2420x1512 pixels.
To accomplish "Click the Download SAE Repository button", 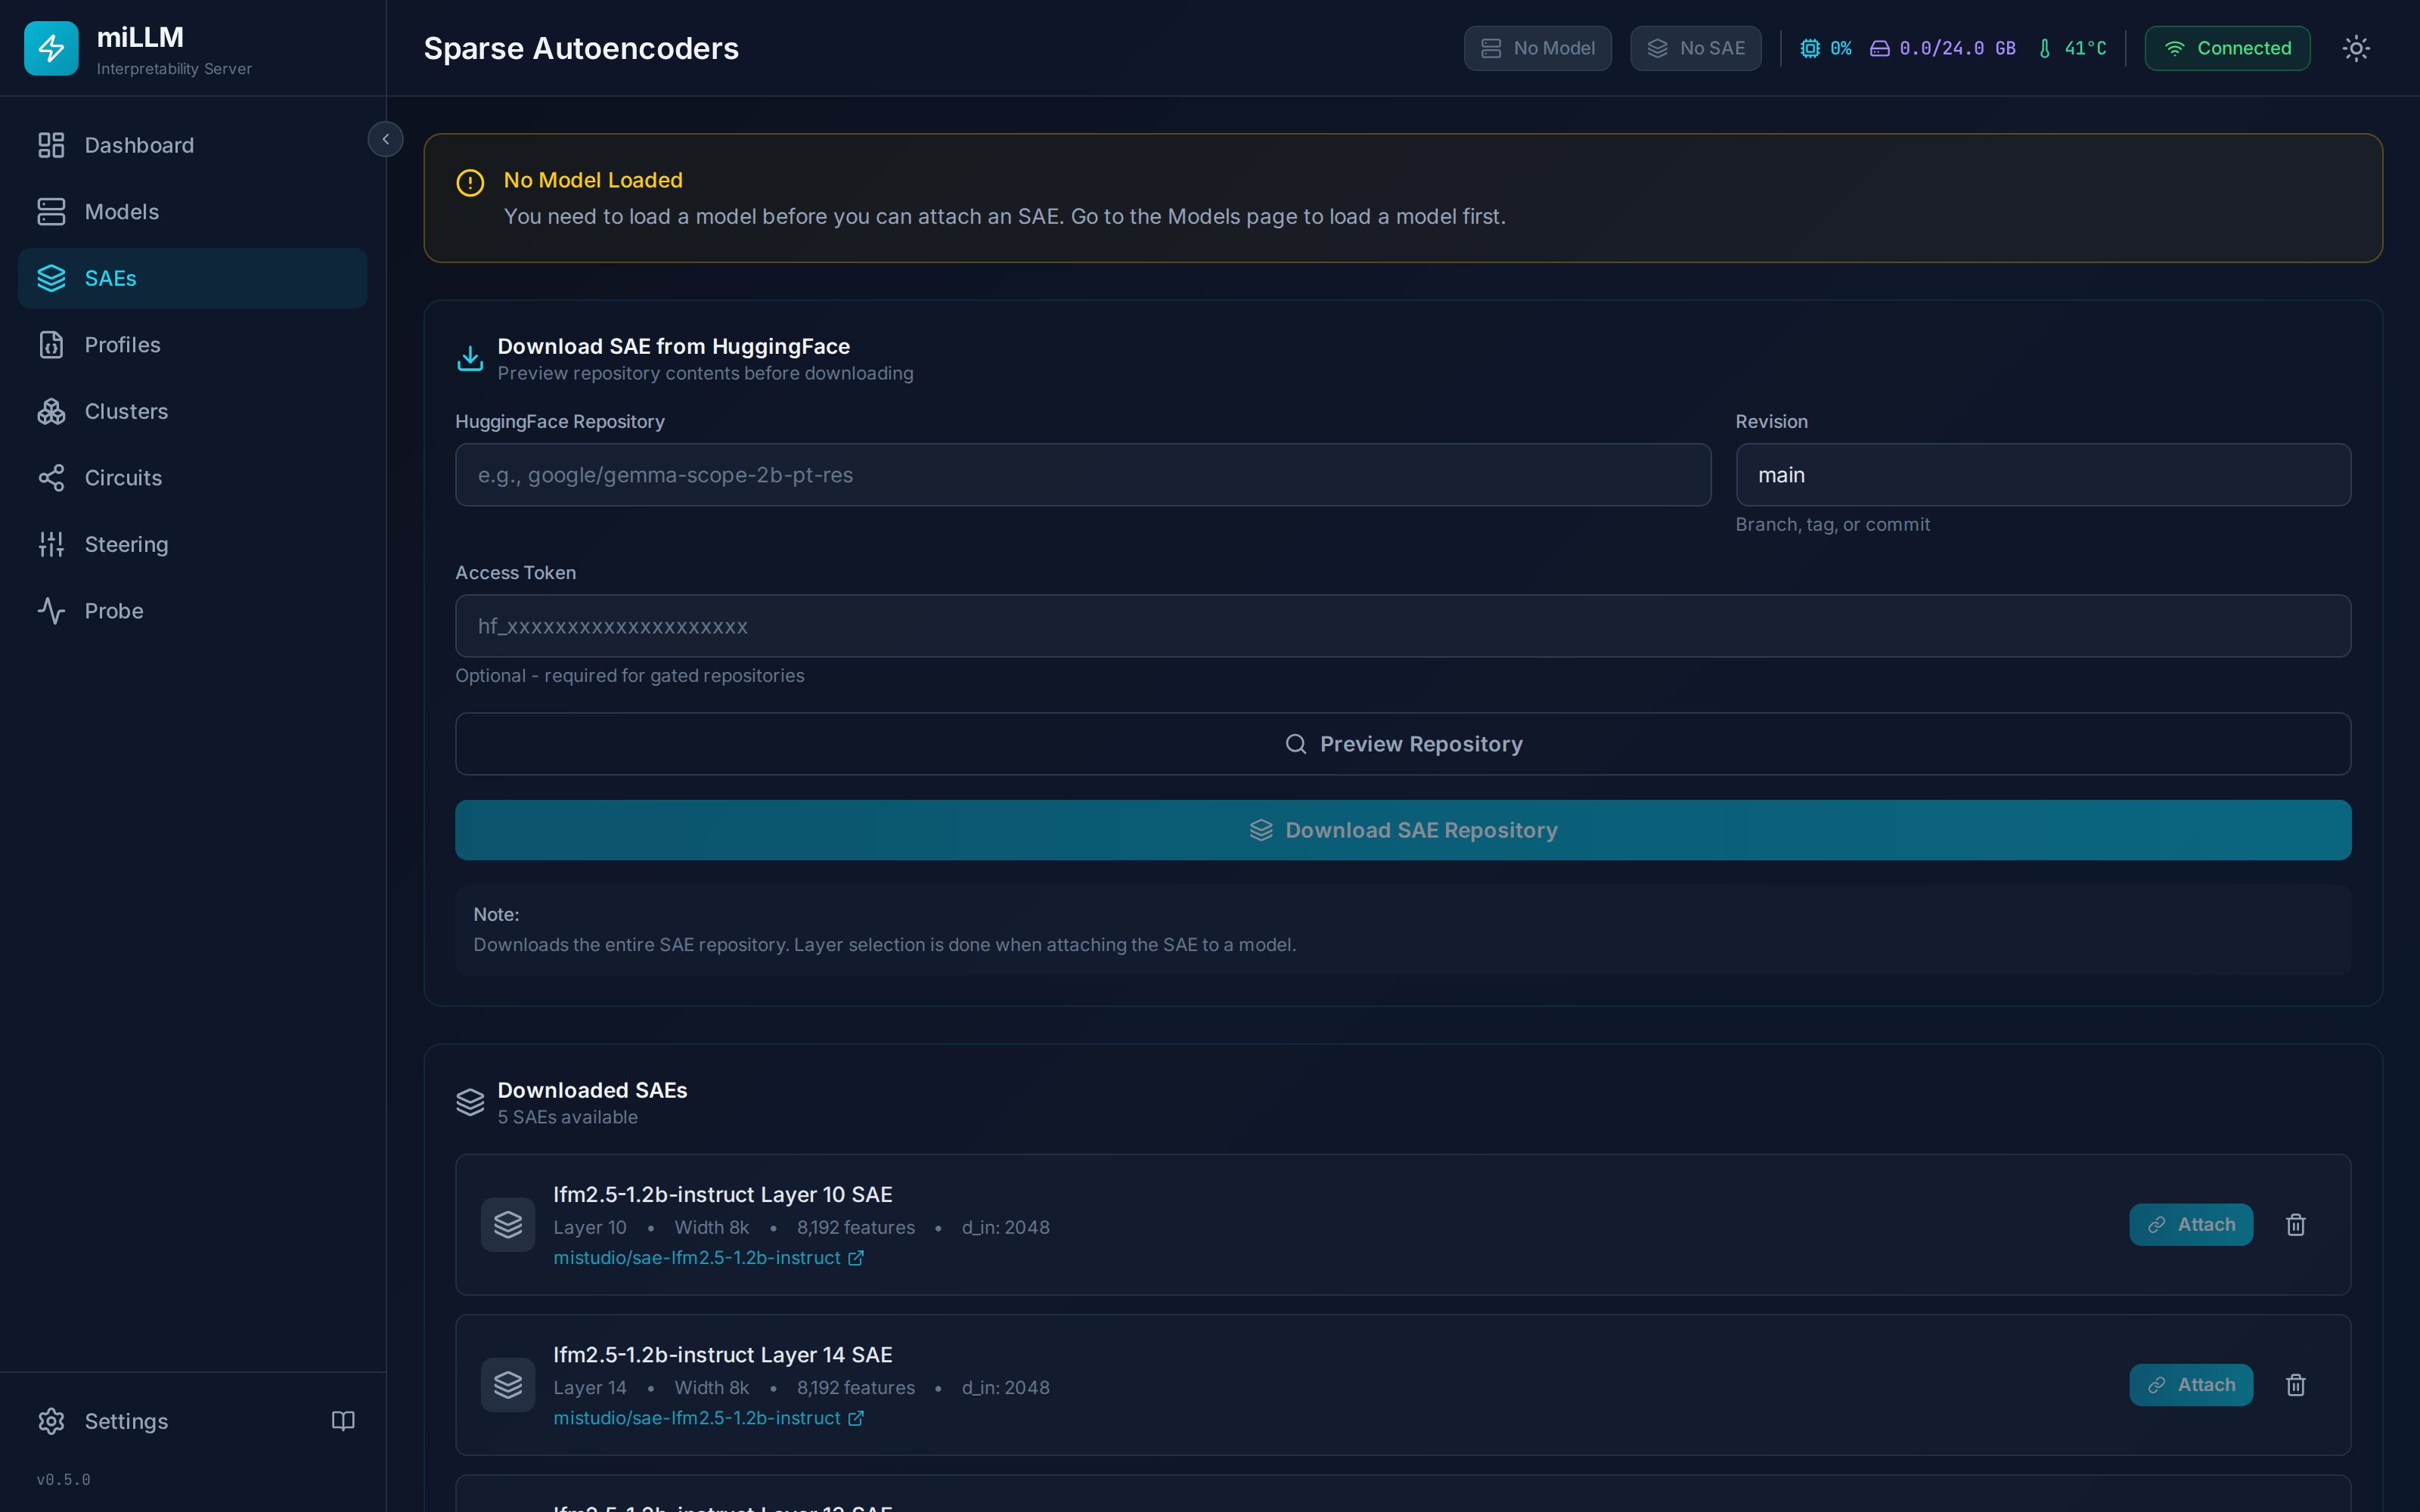I will [x=1403, y=830].
